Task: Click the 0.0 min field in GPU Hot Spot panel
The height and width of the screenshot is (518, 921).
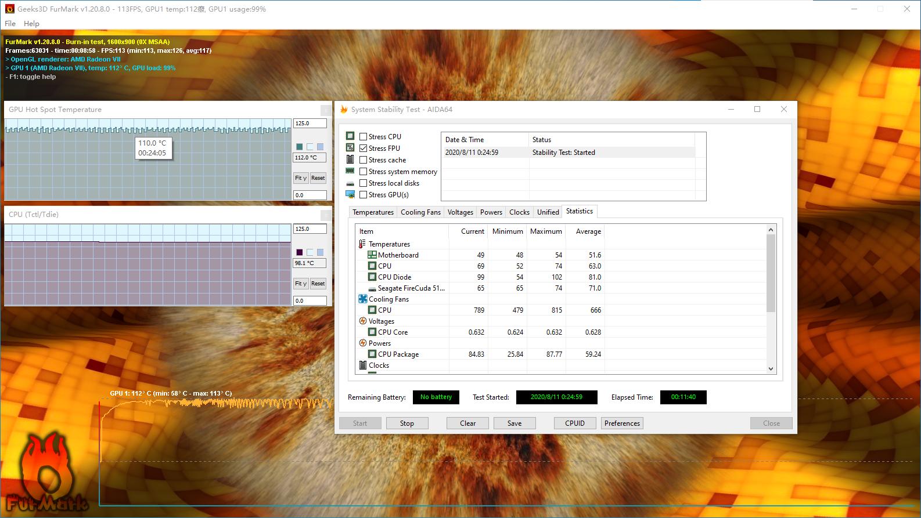Action: pyautogui.click(x=310, y=195)
